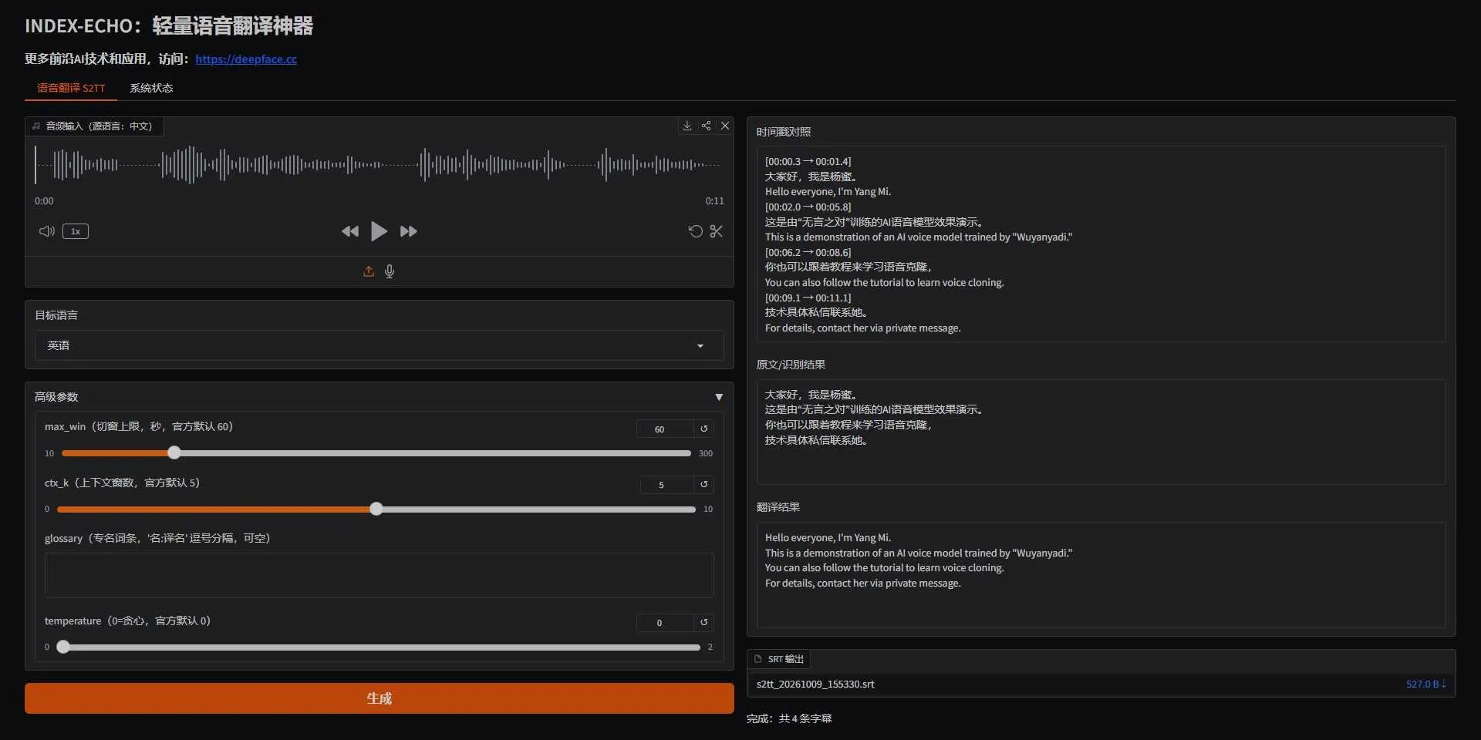
Task: Share the audio input clip
Action: coord(706,126)
